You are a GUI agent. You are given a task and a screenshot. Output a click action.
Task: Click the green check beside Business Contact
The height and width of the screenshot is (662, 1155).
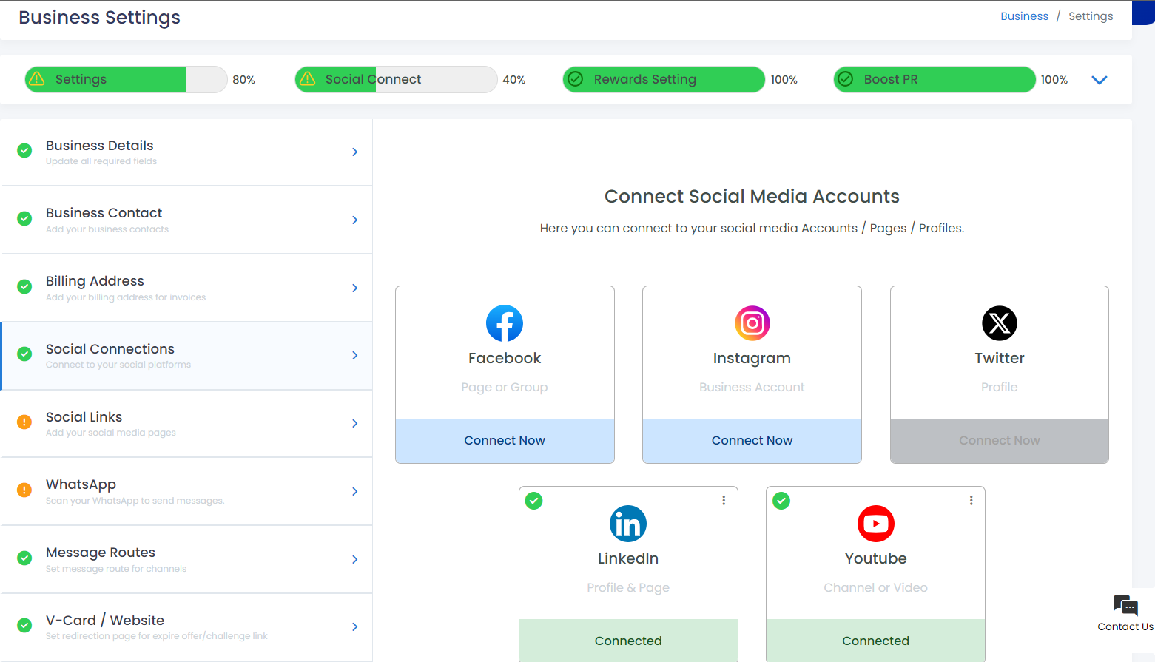(x=24, y=219)
